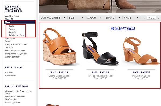Click the top banner boot image
Viewport: 161px width, 106px height.
(x=100, y=6)
